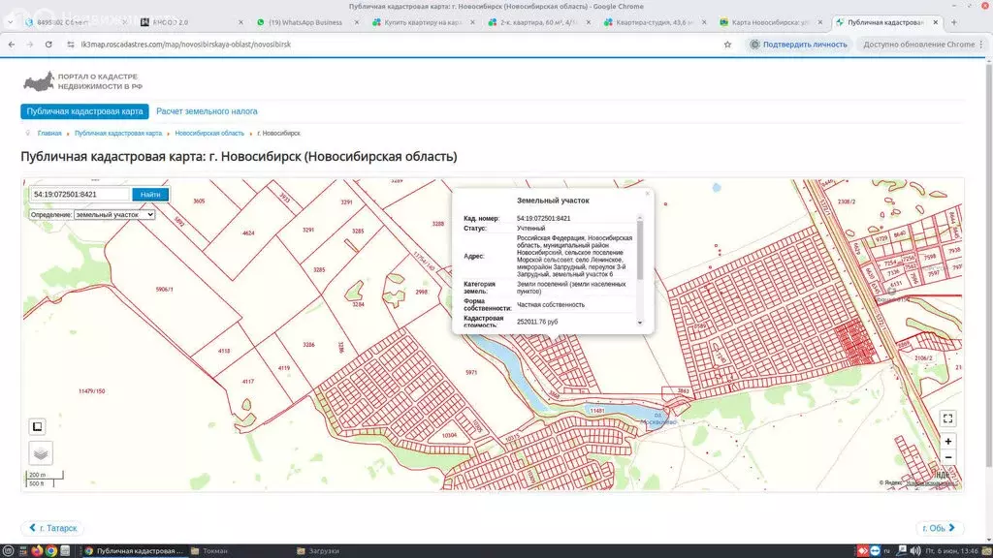Click 'Доступно обновление Chrome' button

pyautogui.click(x=923, y=45)
